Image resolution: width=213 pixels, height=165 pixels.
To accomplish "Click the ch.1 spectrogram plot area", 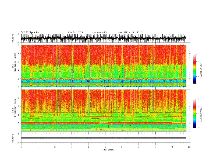I will tap(104, 66).
